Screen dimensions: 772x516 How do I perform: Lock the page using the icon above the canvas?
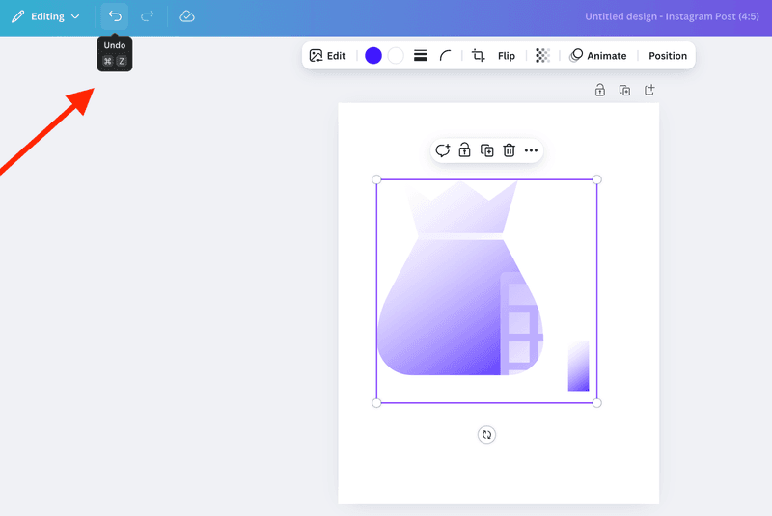[x=599, y=90]
